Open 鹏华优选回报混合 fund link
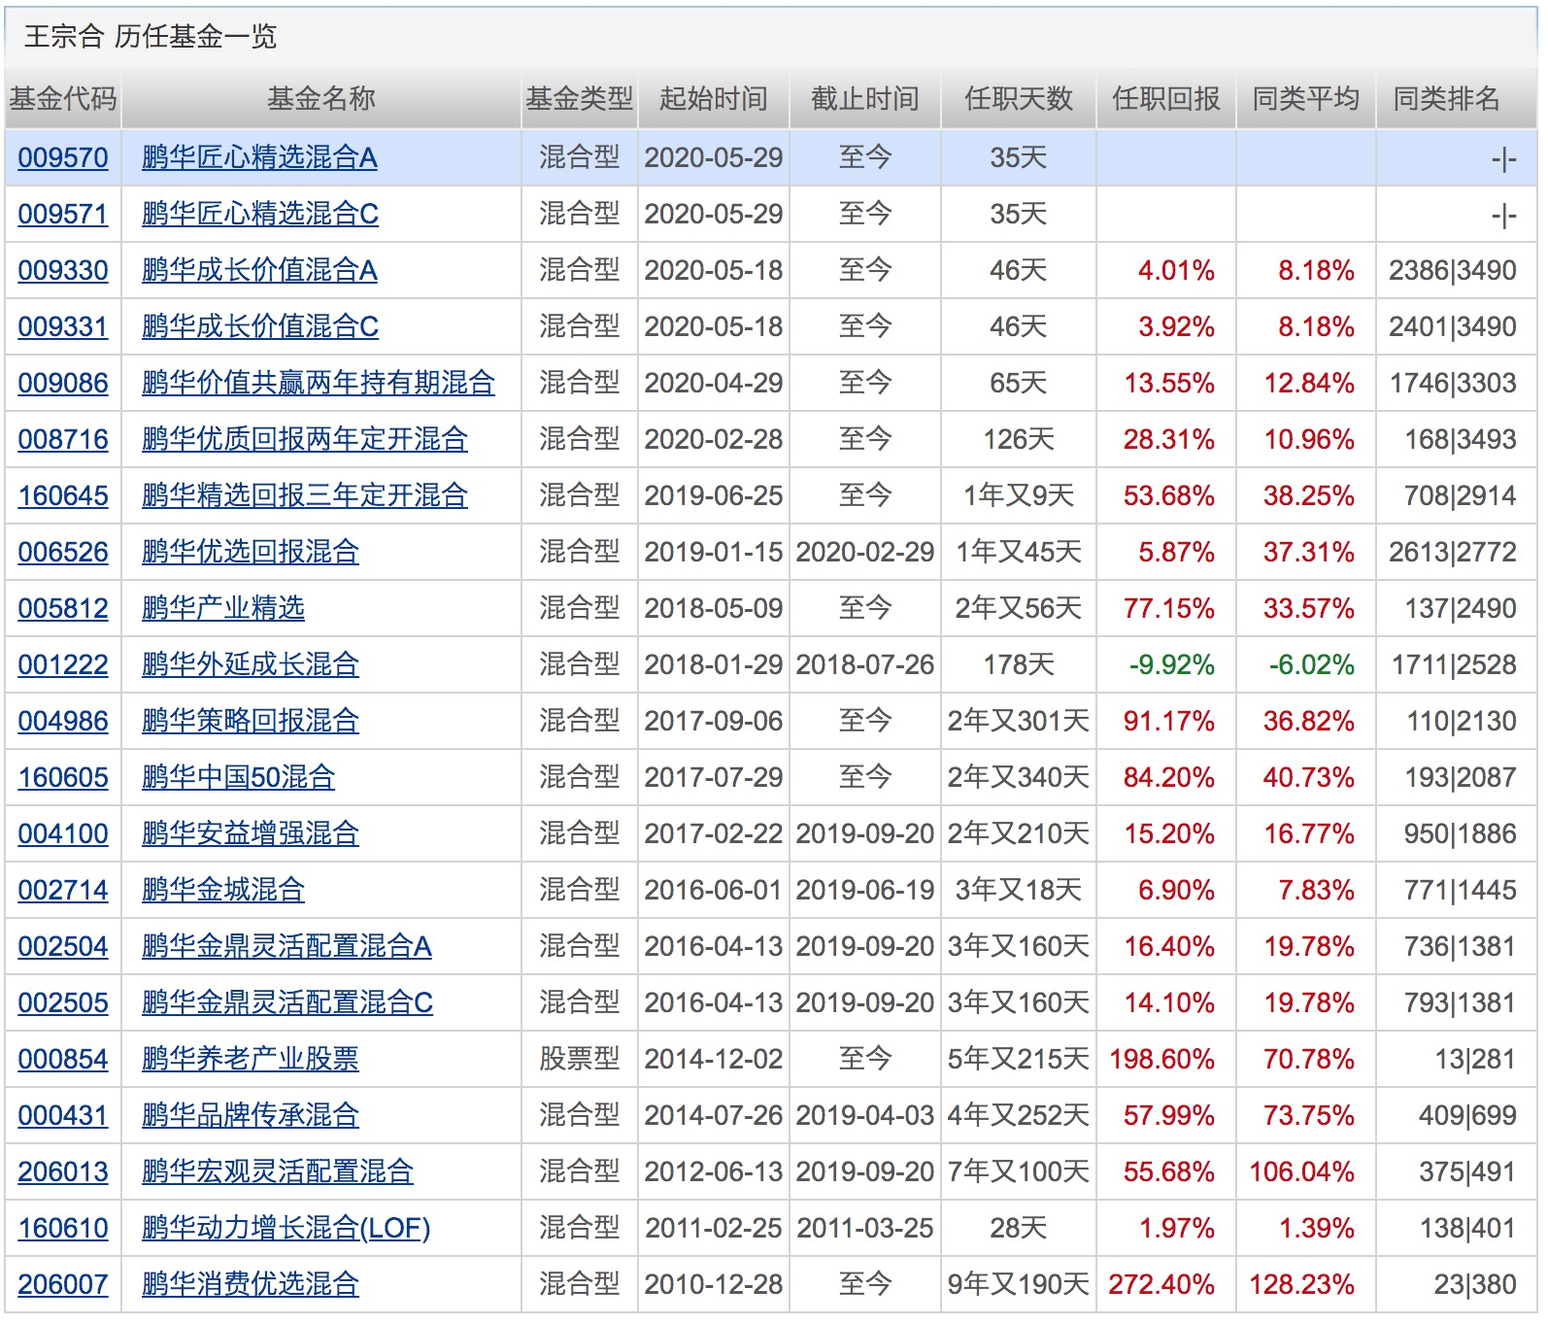This screenshot has height=1323, width=1548. [251, 552]
